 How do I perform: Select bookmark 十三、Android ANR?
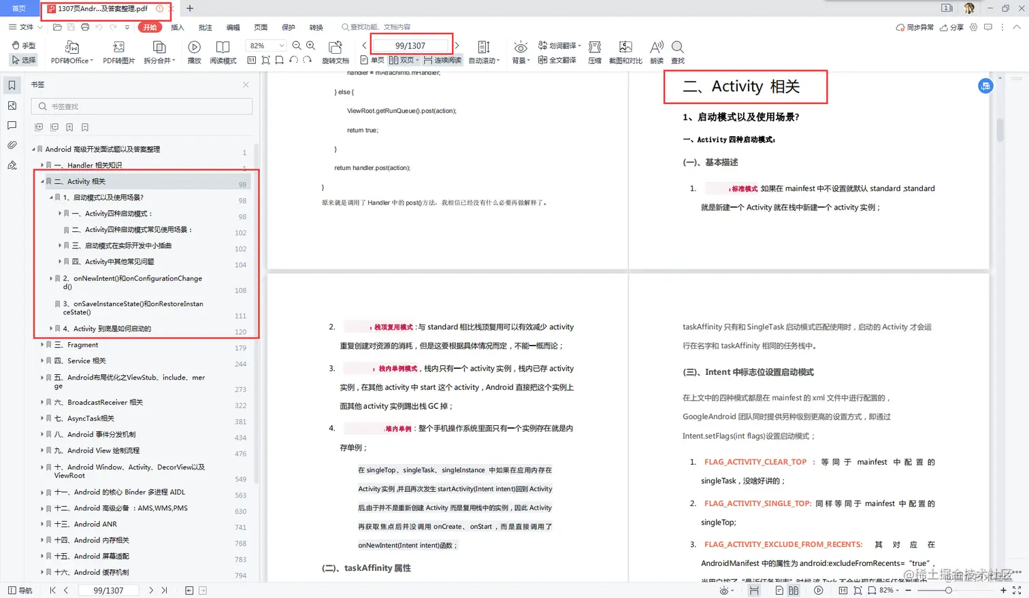tap(85, 524)
